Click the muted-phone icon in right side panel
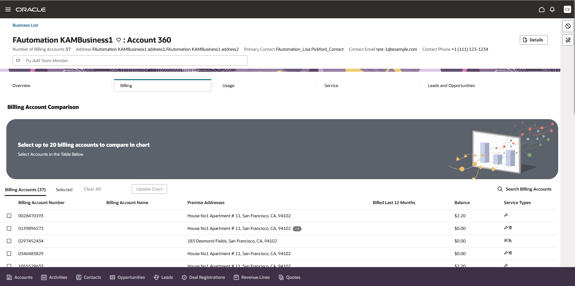This screenshot has width=575, height=286. point(568,40)
